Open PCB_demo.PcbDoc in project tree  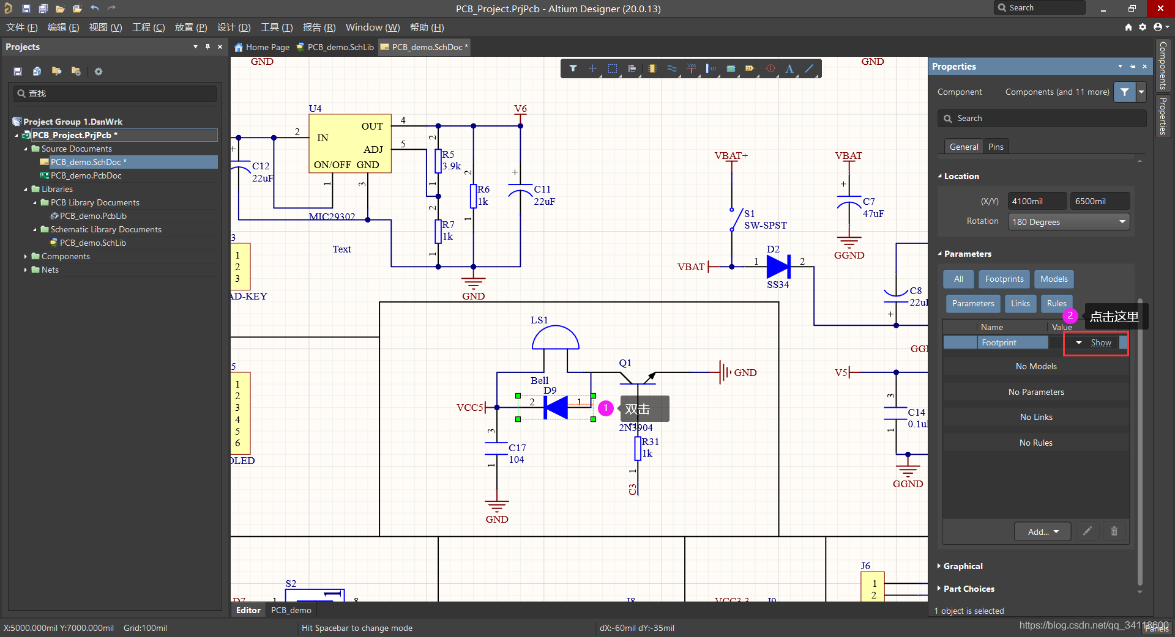[x=86, y=175]
